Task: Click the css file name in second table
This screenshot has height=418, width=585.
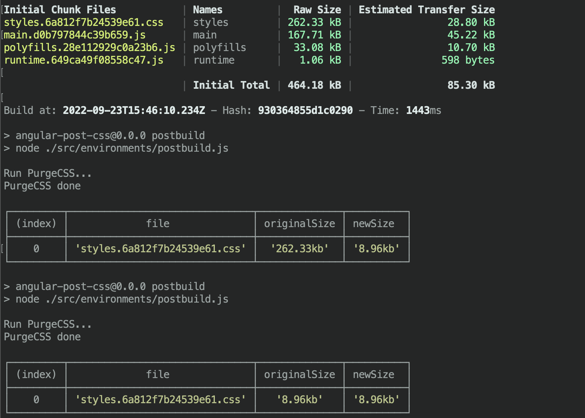Action: coord(160,400)
